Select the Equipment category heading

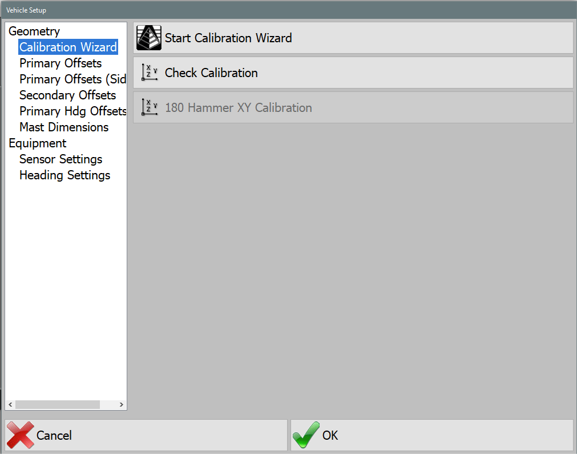click(37, 143)
